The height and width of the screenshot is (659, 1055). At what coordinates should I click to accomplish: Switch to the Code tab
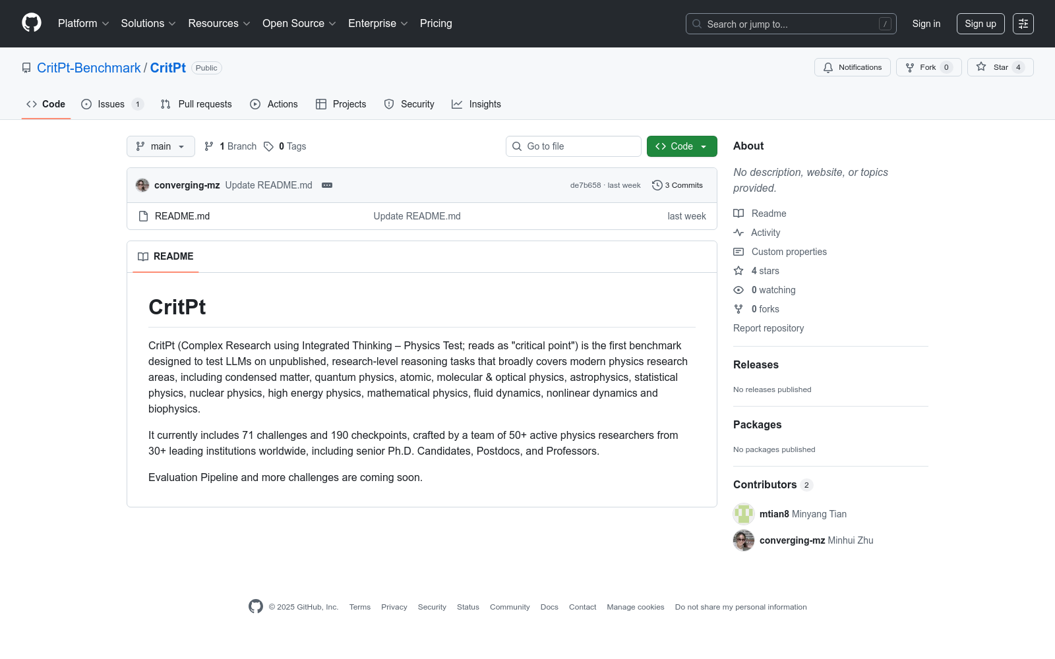(46, 104)
